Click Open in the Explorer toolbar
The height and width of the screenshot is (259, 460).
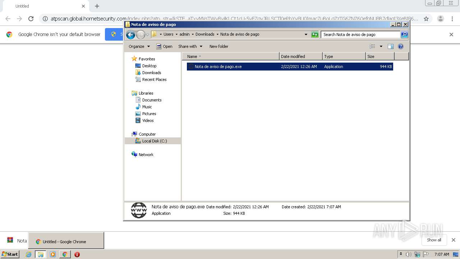165,46
